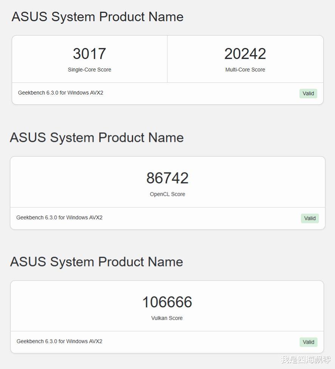Select the 20242 multi-core score number
335x369 pixels.
[x=245, y=54]
